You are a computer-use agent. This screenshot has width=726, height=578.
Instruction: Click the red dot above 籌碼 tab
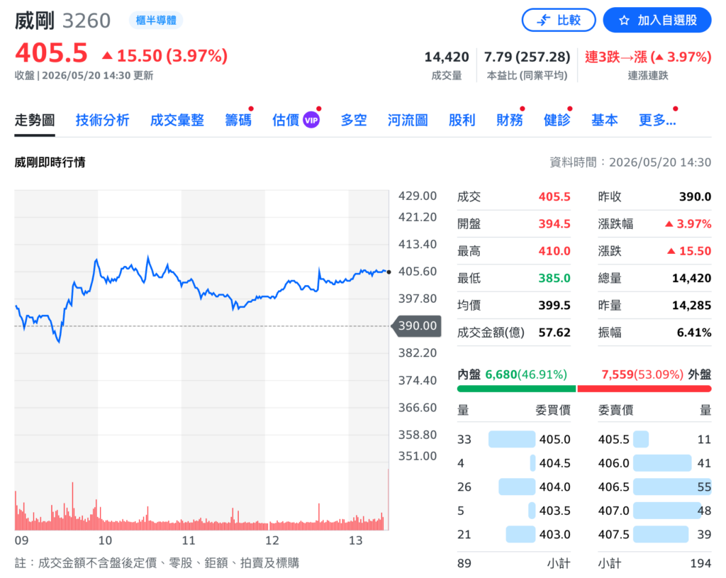(251, 109)
